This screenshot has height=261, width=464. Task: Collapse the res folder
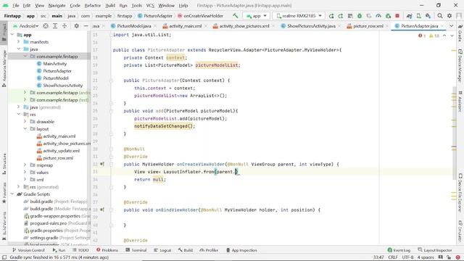click(x=19, y=115)
